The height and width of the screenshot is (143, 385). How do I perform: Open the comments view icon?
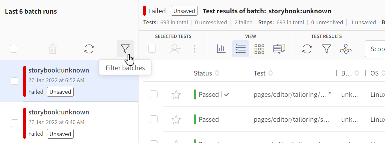(279, 49)
